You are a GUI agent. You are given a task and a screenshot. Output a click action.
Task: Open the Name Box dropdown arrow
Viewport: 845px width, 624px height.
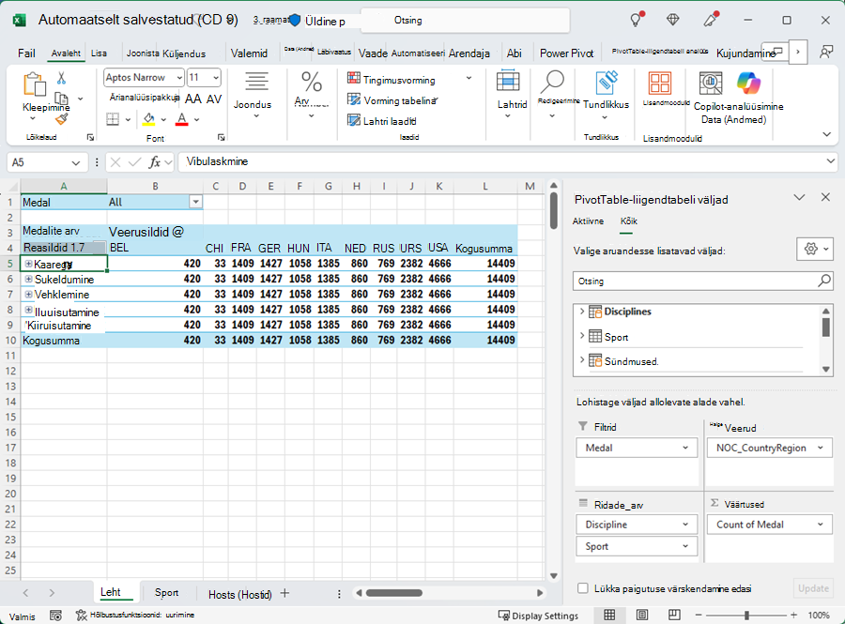75,162
